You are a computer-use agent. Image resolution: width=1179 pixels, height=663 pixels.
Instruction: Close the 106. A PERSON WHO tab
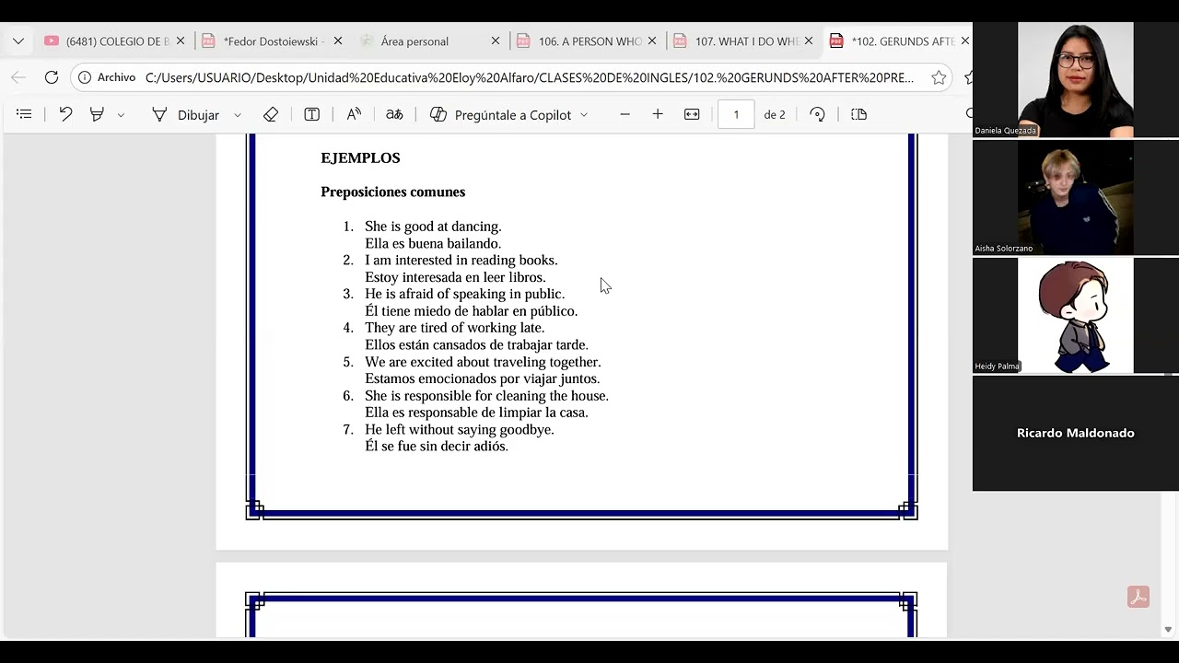point(652,41)
